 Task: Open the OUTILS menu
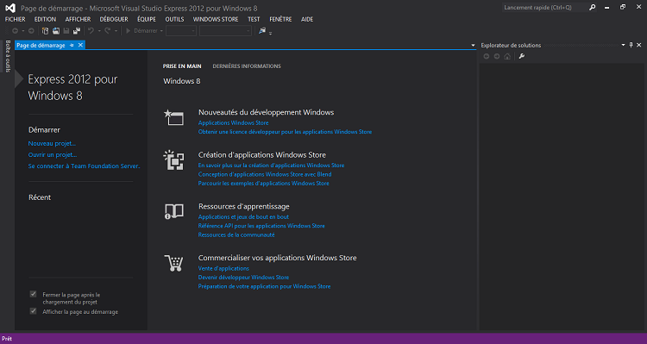pos(174,19)
